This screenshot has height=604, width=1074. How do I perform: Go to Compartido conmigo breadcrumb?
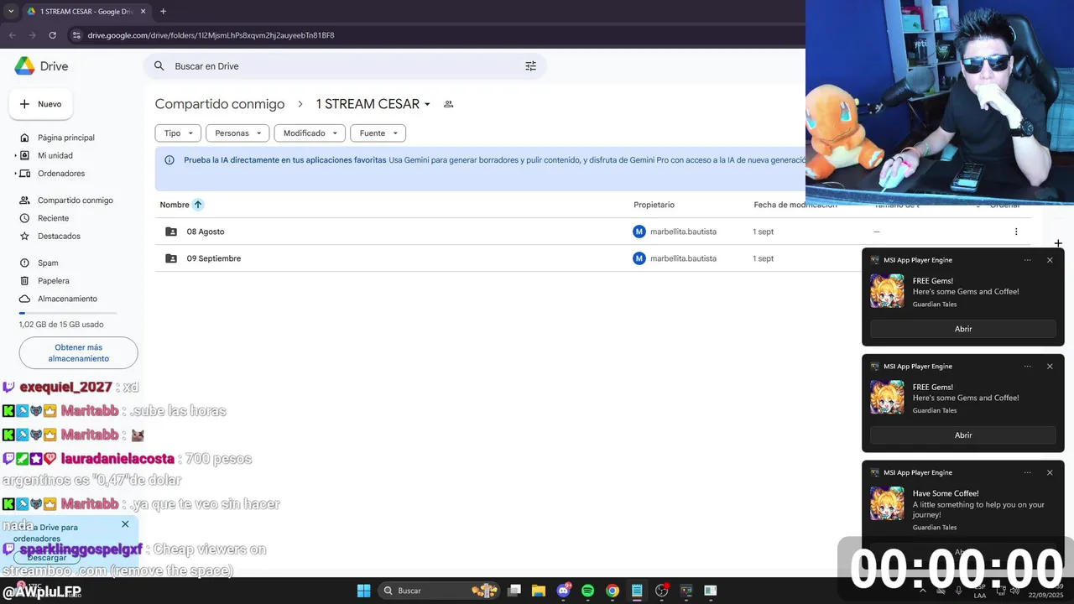[x=220, y=104]
